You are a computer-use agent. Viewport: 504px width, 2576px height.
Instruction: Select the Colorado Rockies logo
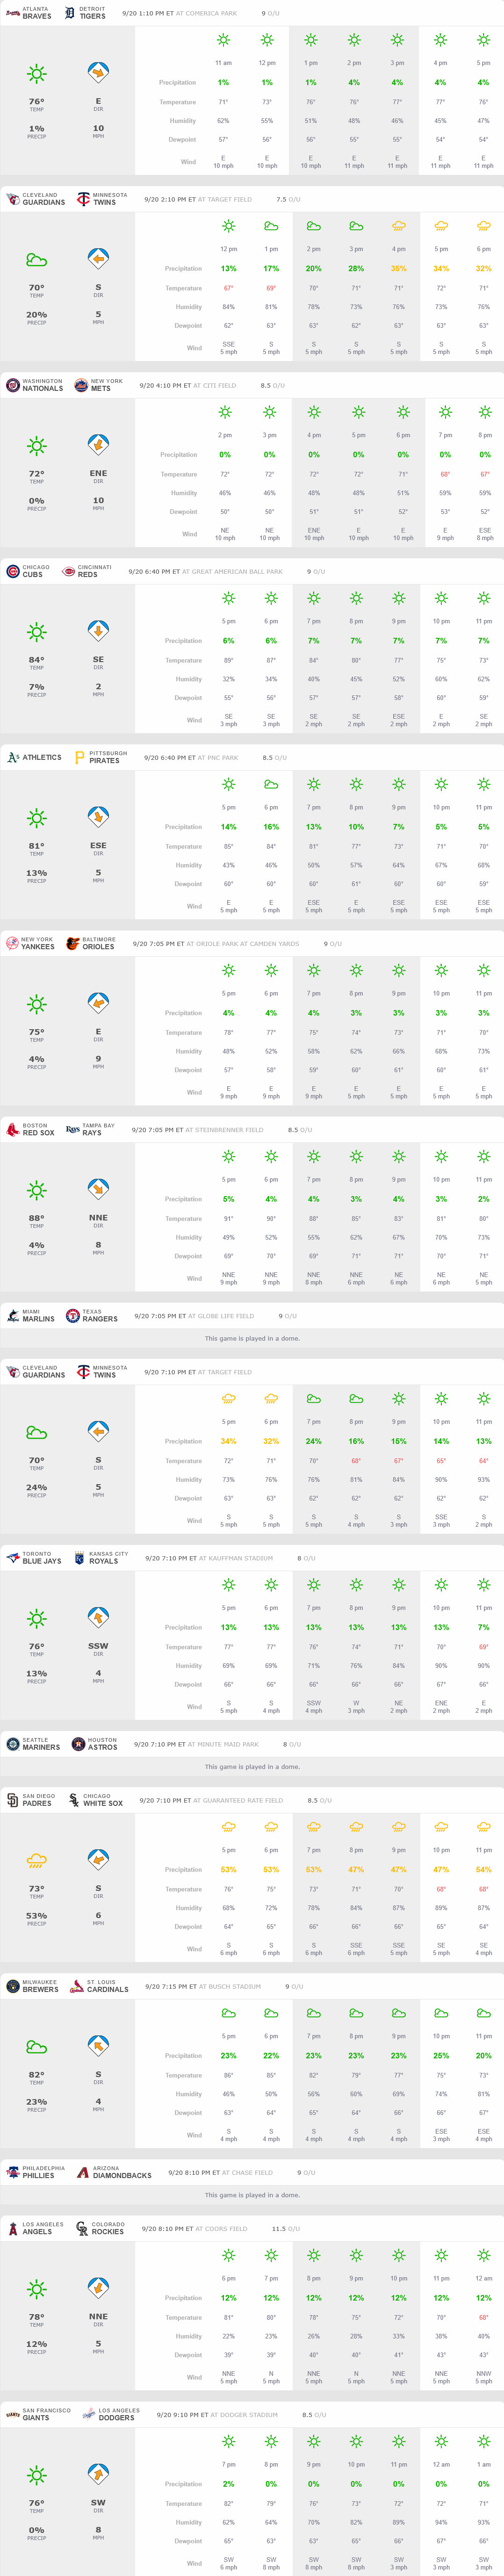pos(82,2227)
